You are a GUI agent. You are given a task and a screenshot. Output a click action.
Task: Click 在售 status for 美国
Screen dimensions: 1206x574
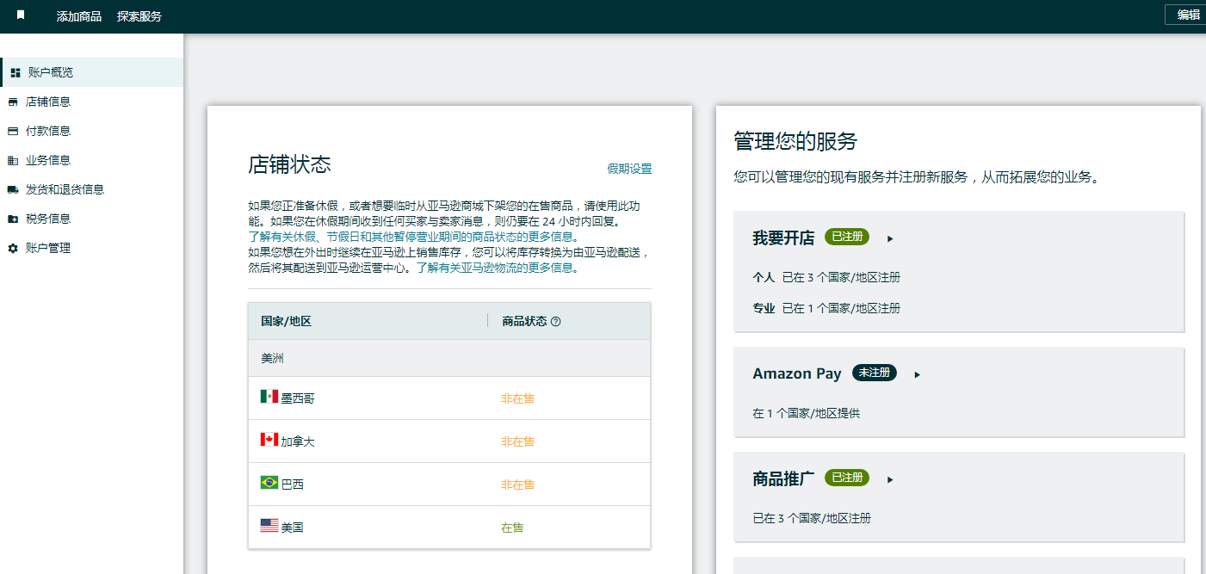click(x=512, y=528)
